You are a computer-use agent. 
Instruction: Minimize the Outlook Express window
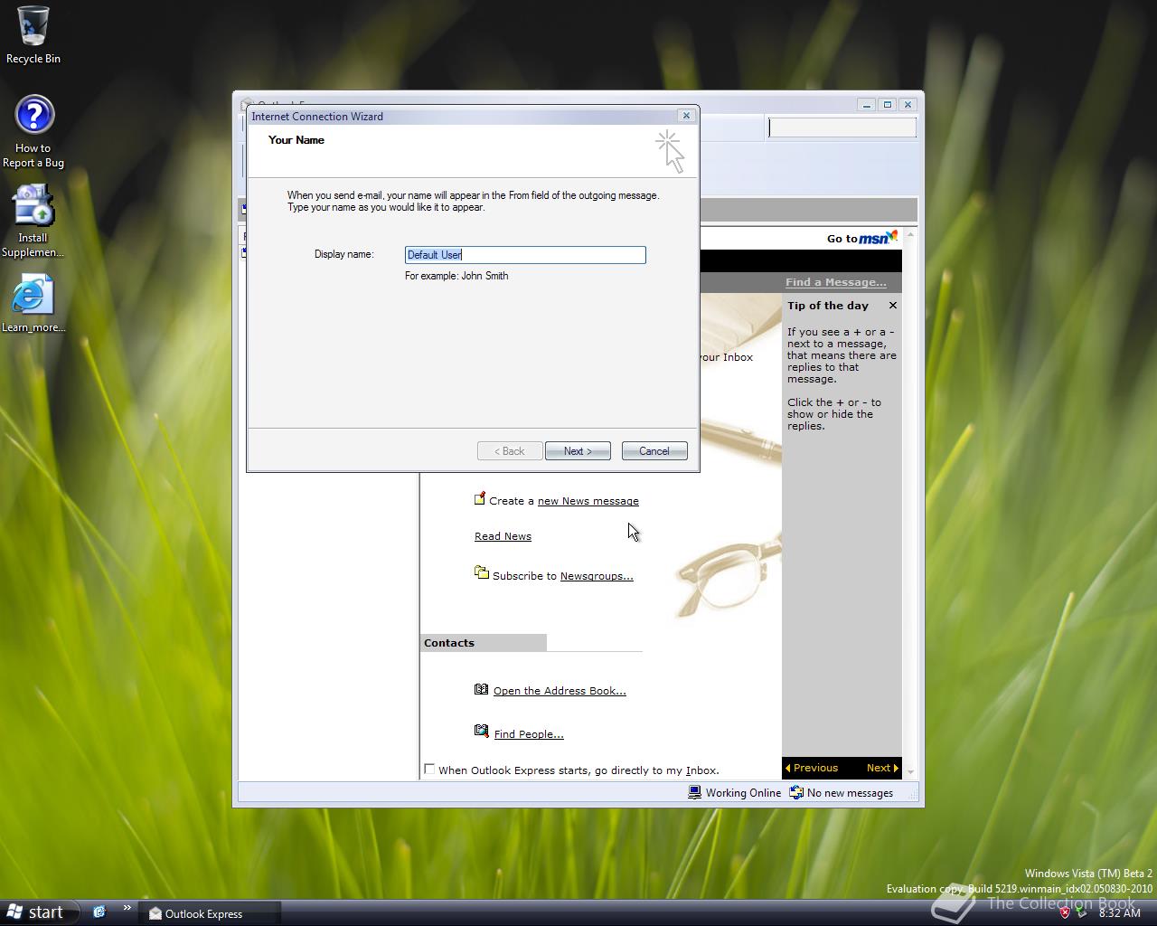coord(866,104)
